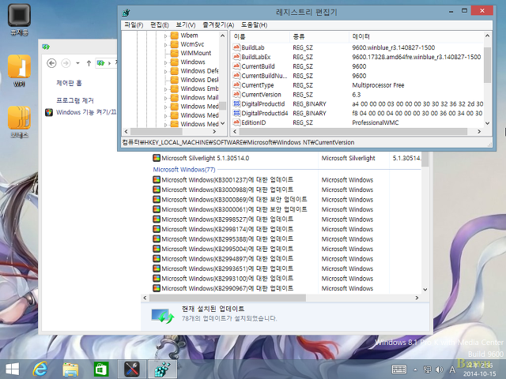Image resolution: width=506 pixels, height=379 pixels.
Task: Open Windows 기능 켜기/끄기 link
Action: 86,112
